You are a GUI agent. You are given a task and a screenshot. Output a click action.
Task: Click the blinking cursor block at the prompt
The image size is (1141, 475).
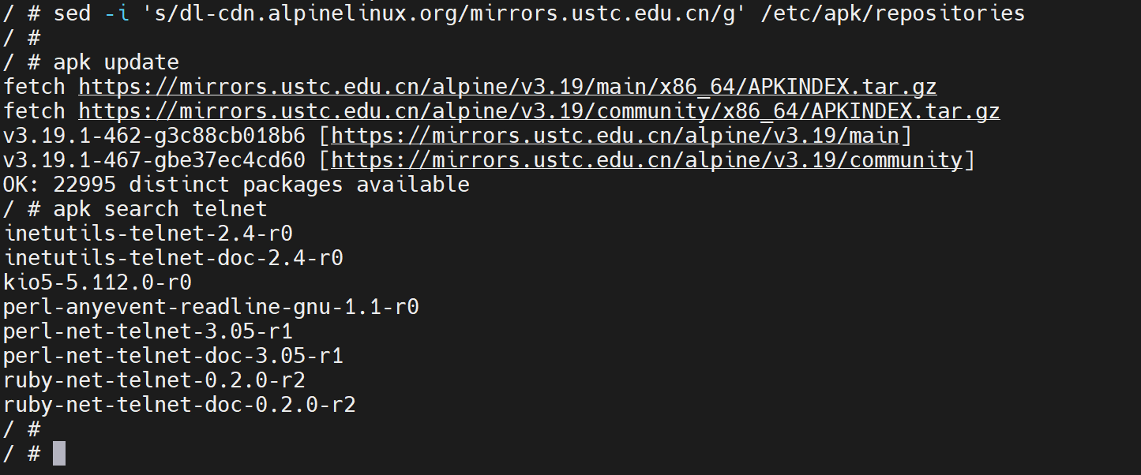tap(59, 454)
